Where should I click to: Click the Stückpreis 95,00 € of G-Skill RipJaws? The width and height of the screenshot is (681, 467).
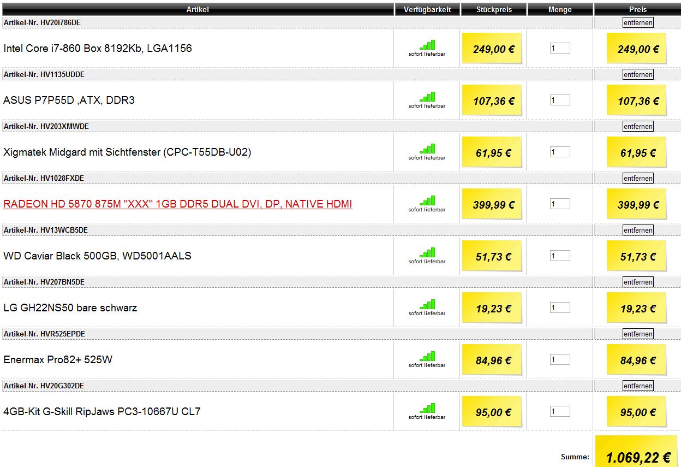tap(493, 412)
